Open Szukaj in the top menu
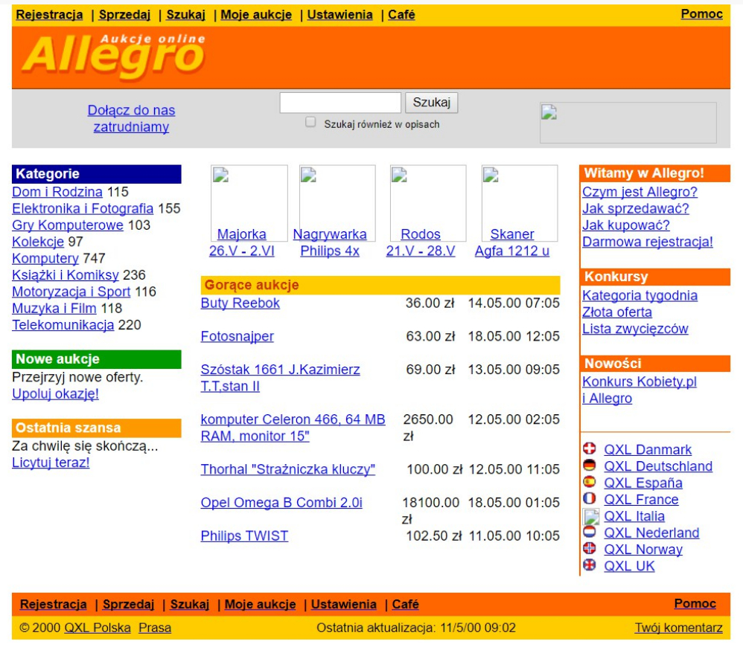Image resolution: width=743 pixels, height=647 pixels. (x=186, y=15)
